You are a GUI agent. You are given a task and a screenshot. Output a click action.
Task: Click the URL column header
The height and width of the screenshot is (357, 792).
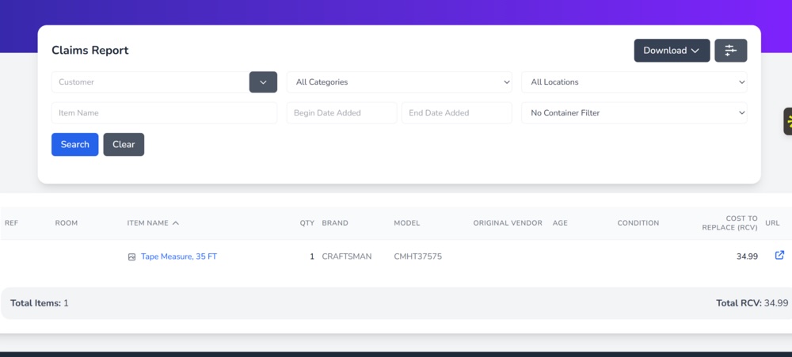tap(772, 223)
